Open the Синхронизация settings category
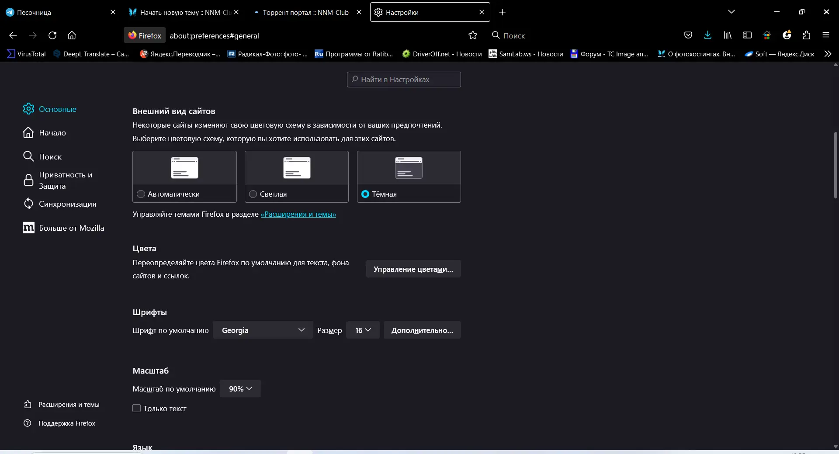The width and height of the screenshot is (839, 454). (59, 204)
